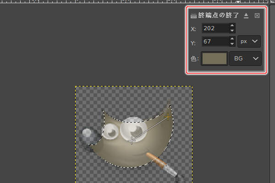Click the Y coordinate field showing 67

click(215, 42)
